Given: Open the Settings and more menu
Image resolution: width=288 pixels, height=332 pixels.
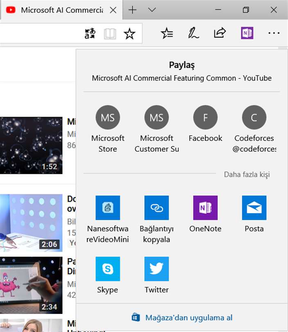Looking at the screenshot, I should (x=274, y=33).
